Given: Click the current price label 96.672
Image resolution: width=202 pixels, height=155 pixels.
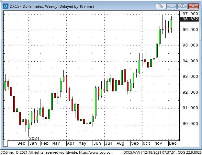Looking at the screenshot, I should (x=189, y=19).
